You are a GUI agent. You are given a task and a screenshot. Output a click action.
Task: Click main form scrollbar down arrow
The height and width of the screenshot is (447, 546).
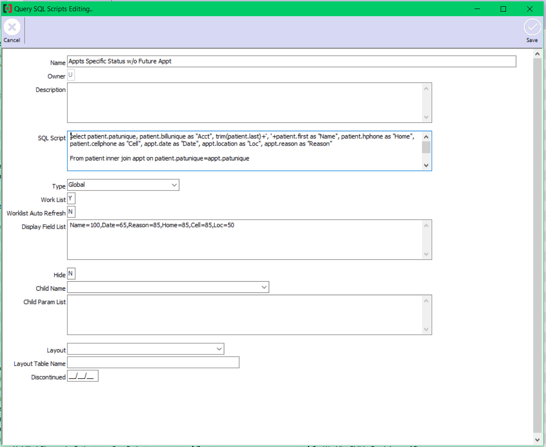pyautogui.click(x=537, y=439)
